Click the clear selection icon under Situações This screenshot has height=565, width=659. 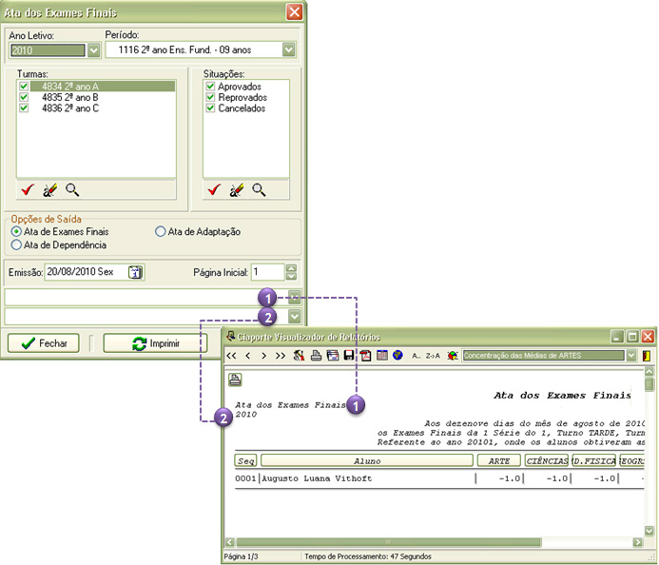(235, 190)
